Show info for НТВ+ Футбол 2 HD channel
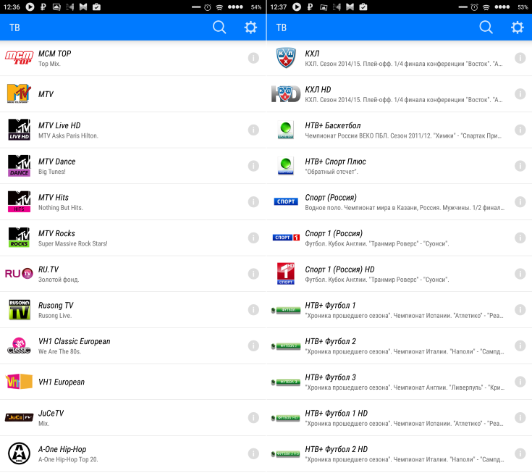Screen dimensions: 532x473 (520, 454)
